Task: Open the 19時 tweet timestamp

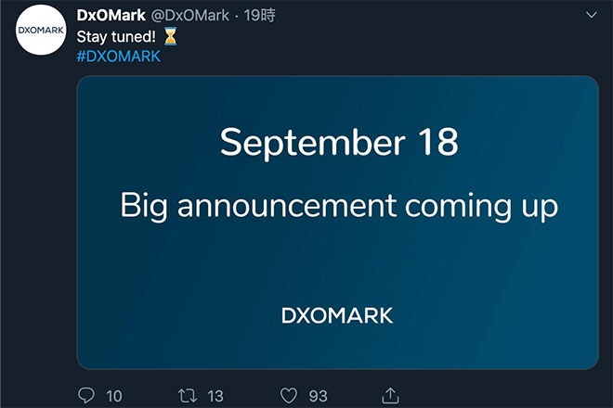Action: tap(259, 16)
